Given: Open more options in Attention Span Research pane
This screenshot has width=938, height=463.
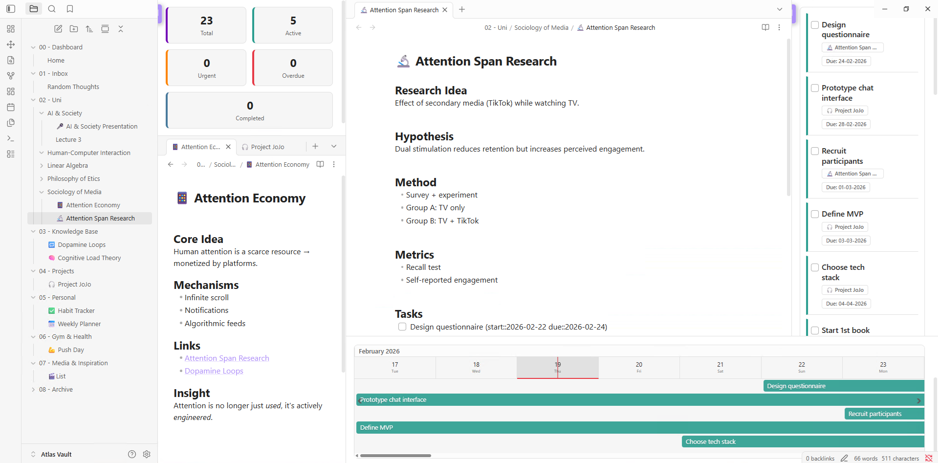Looking at the screenshot, I should pos(779,27).
